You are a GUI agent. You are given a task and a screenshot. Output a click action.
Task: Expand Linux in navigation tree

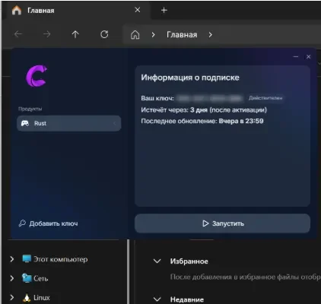tap(12, 297)
